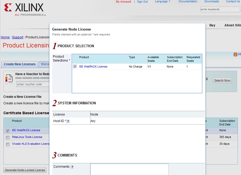Click the "No Charge" type cell
Image resolution: width=241 pixels, height=175 pixels.
135,67
